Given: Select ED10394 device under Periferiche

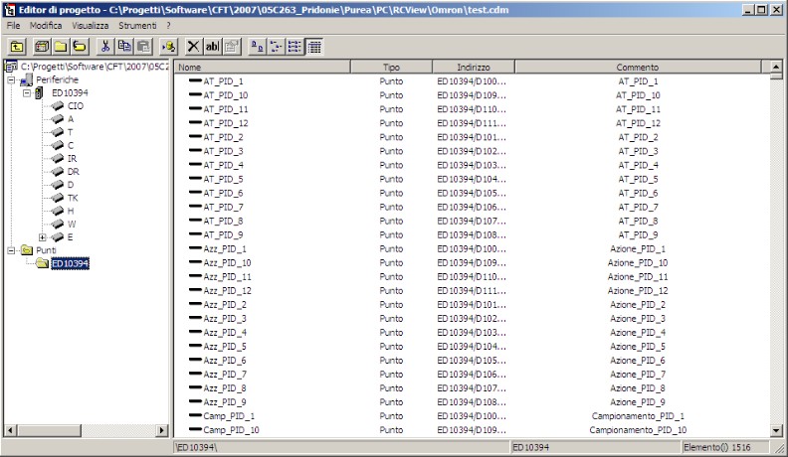Looking at the screenshot, I should [70, 92].
